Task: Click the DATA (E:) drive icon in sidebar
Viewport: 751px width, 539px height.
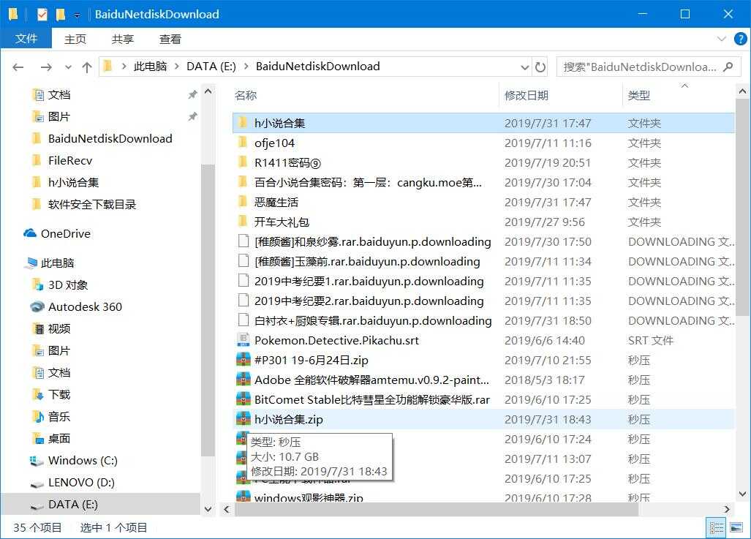Action: (x=37, y=505)
